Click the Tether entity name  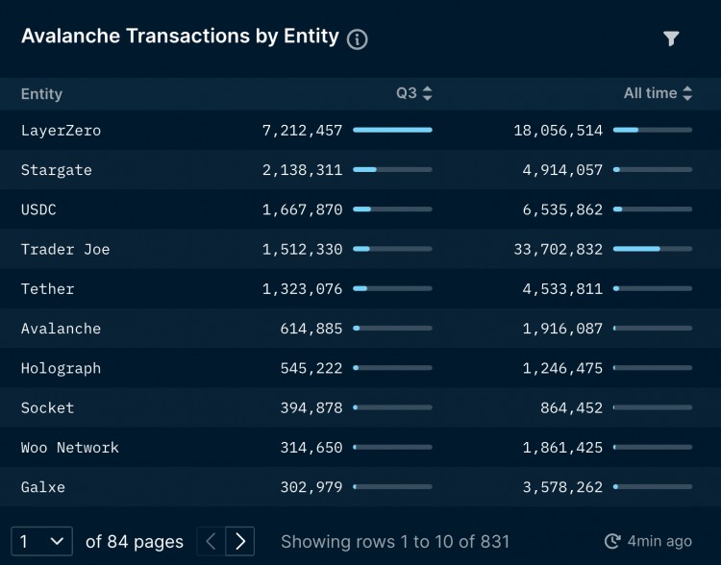[47, 288]
